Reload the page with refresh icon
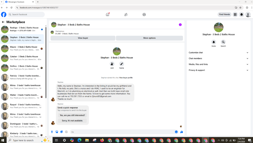 pos(11,8)
